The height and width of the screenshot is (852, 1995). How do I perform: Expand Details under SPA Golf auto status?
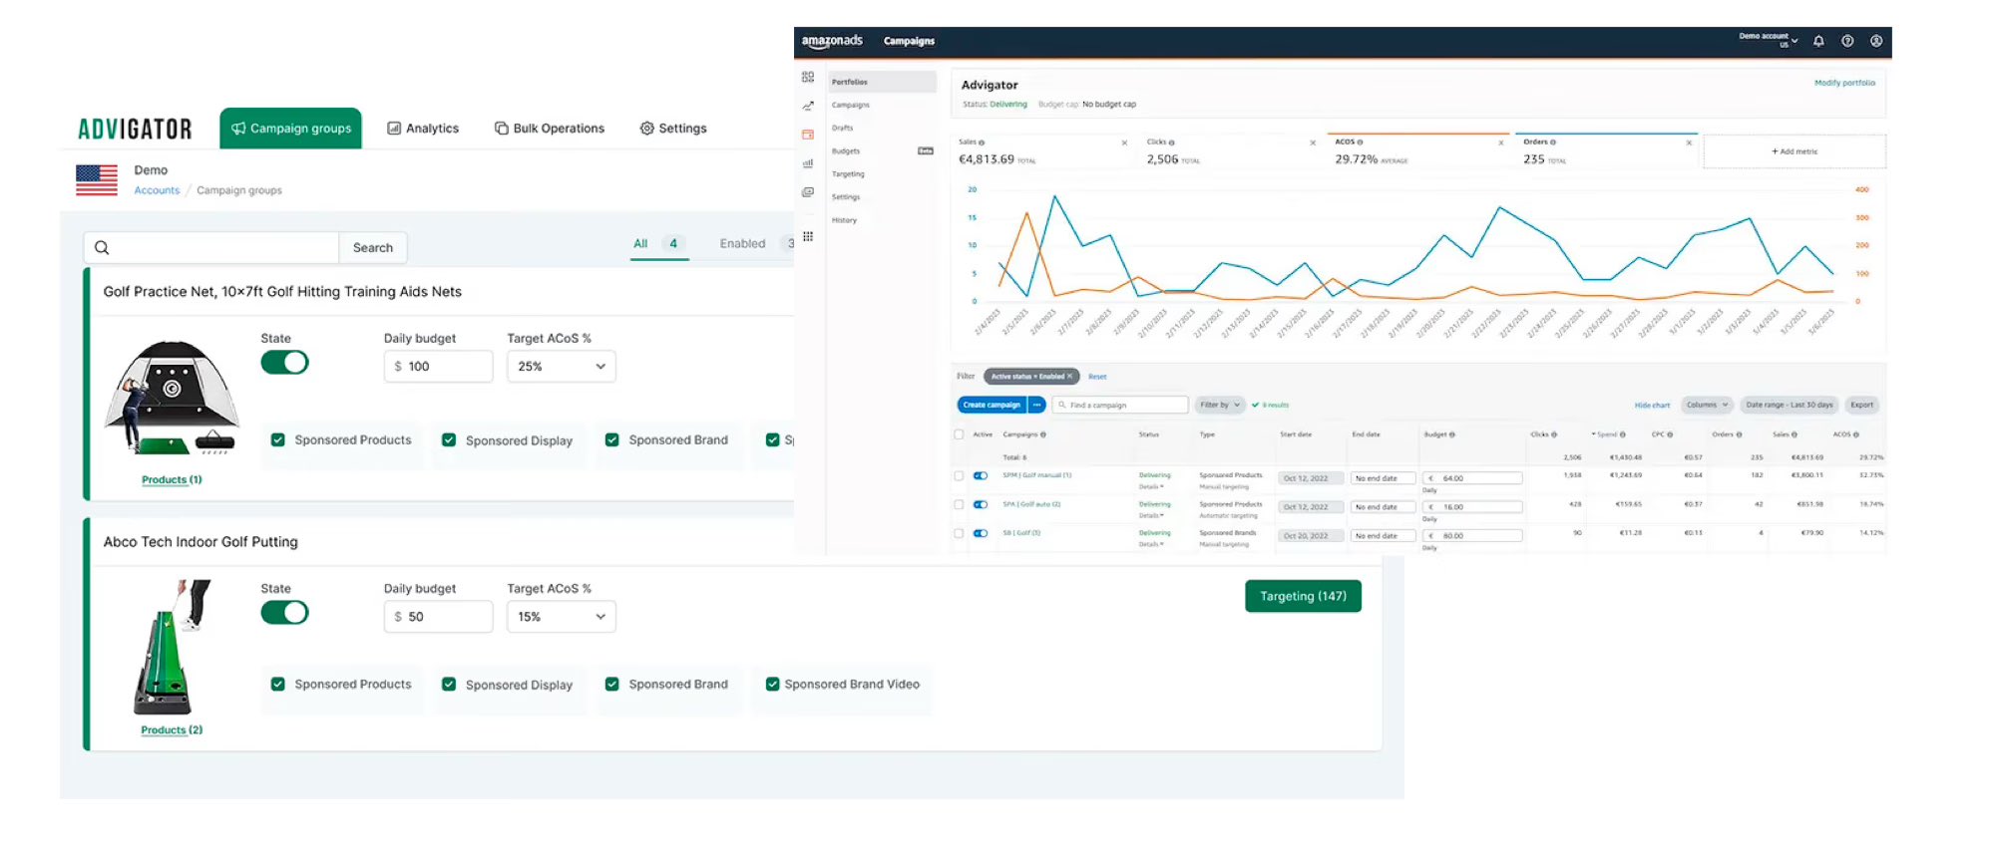point(1151,515)
